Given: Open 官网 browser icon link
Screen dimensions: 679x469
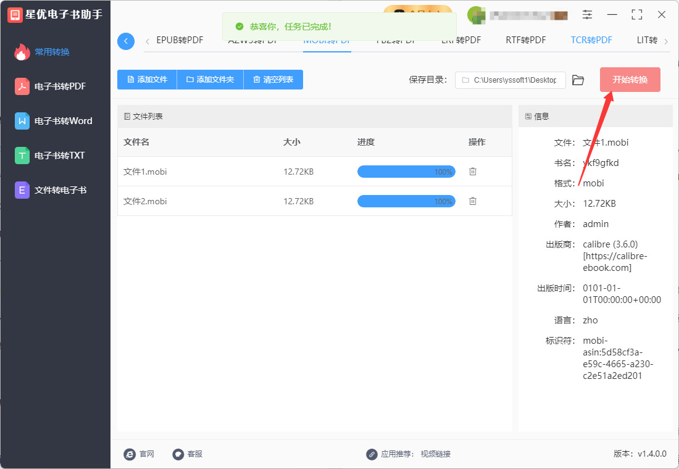Looking at the screenshot, I should click(x=130, y=454).
